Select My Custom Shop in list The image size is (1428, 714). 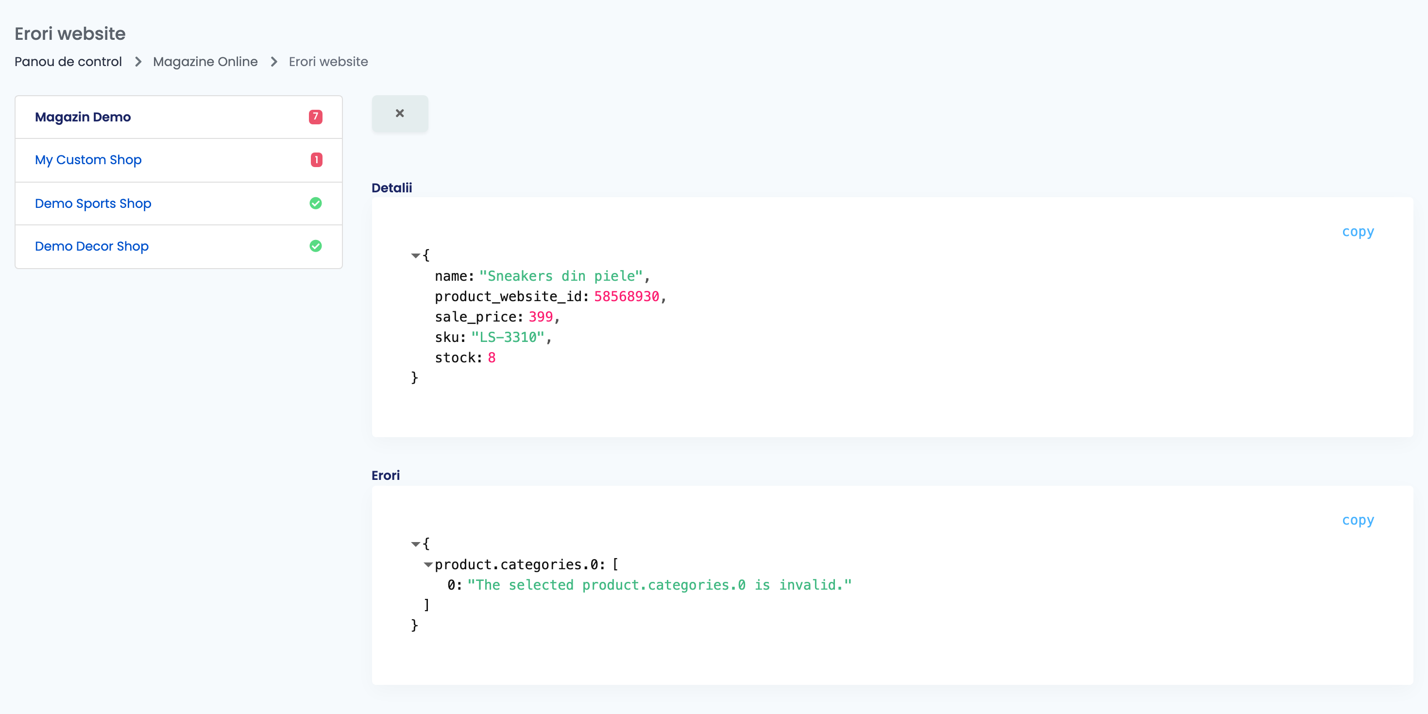pos(179,160)
